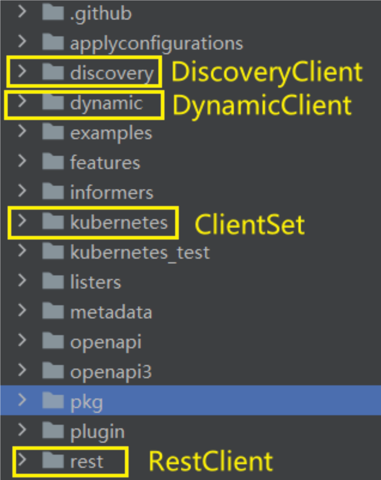Expand the metadata folder chevron
The height and width of the screenshot is (480, 381).
(x=22, y=311)
